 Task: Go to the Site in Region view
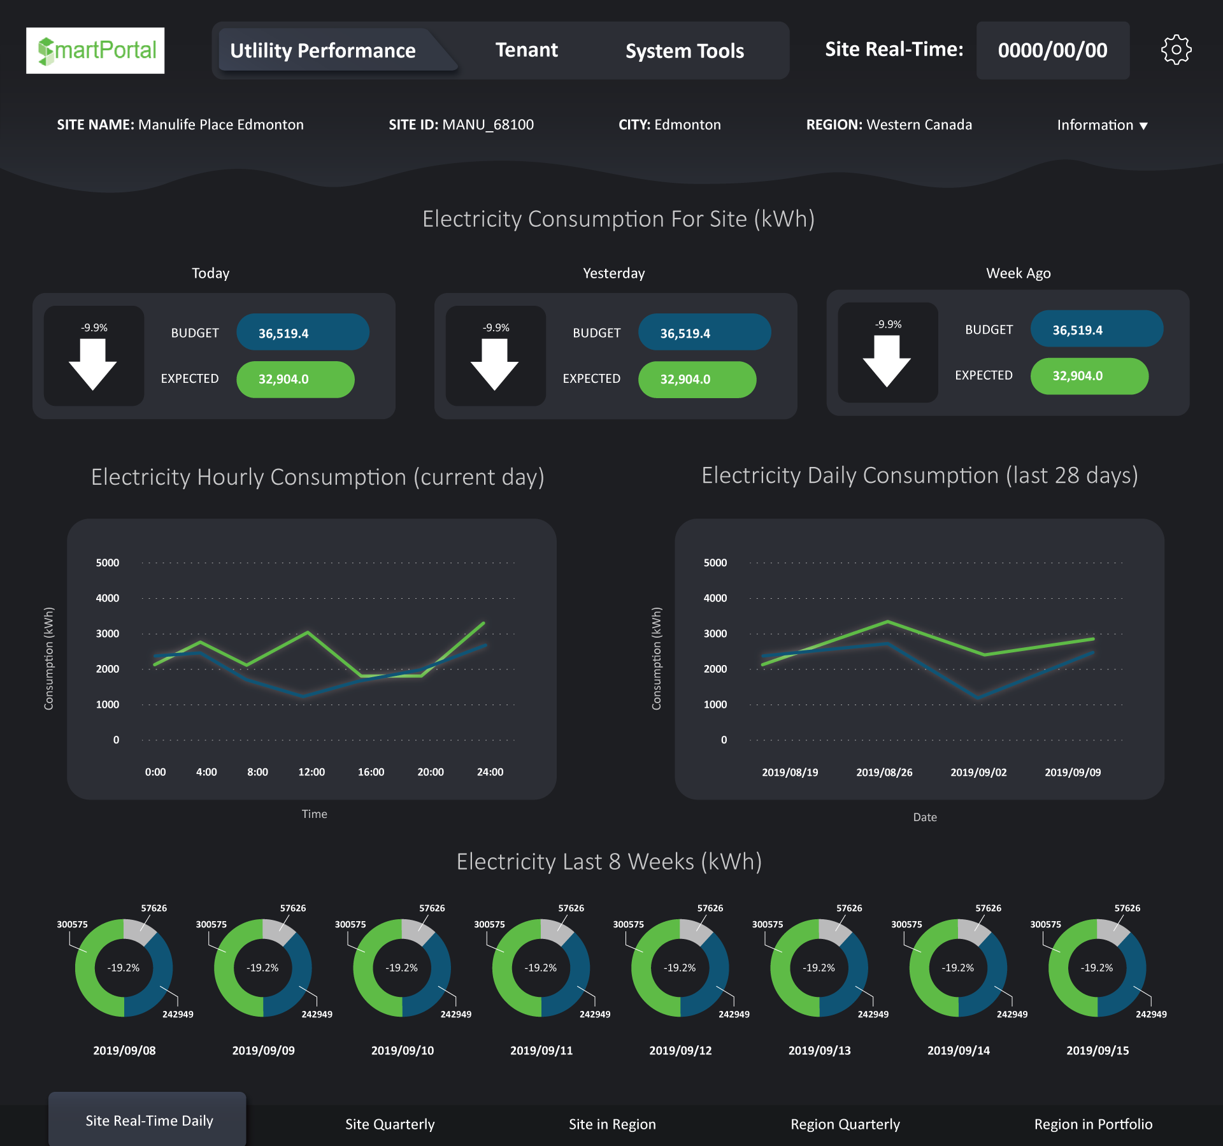pos(612,1124)
